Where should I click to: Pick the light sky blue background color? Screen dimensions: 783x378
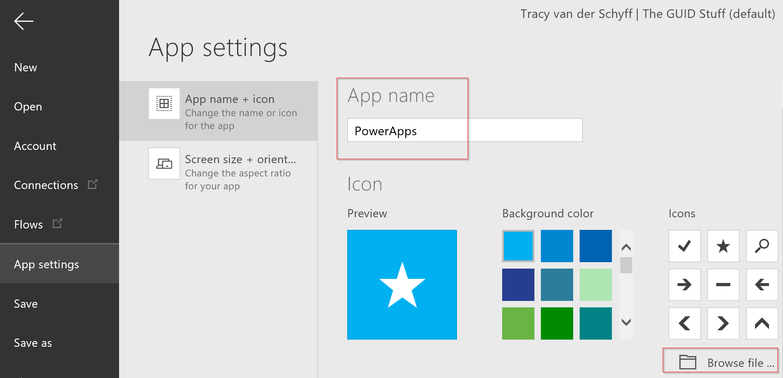click(x=518, y=246)
